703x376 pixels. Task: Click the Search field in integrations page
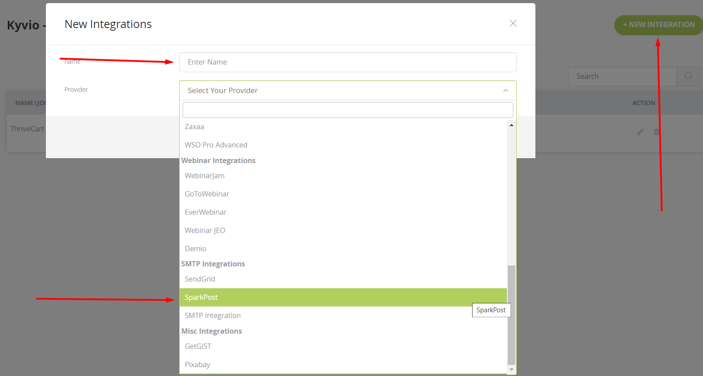click(x=622, y=77)
